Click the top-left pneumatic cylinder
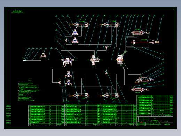This screenshot has width=181, height=136. (x=79, y=25)
